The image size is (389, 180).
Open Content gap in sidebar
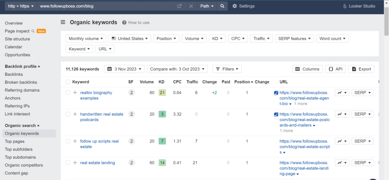point(16,173)
